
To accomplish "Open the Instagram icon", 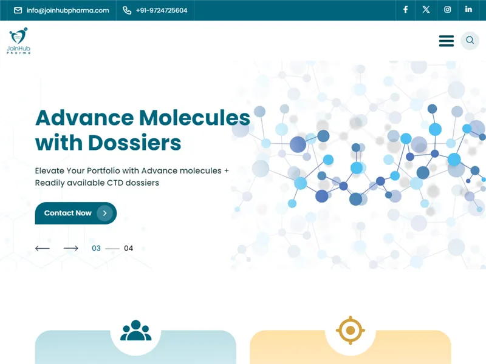I will coord(447,10).
